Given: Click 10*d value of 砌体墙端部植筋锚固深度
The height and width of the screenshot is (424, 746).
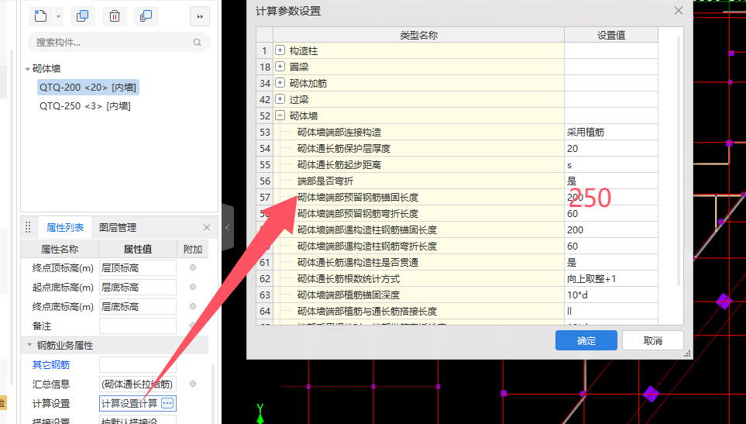Looking at the screenshot, I should 611,295.
